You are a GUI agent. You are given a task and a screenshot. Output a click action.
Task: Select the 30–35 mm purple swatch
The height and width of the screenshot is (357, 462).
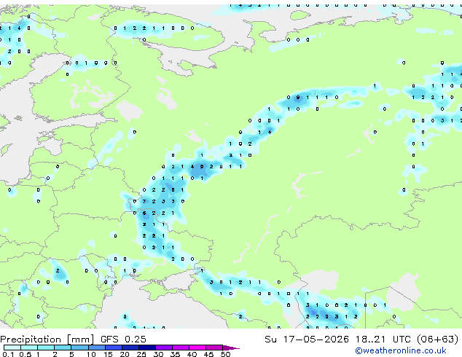[x=163, y=348]
